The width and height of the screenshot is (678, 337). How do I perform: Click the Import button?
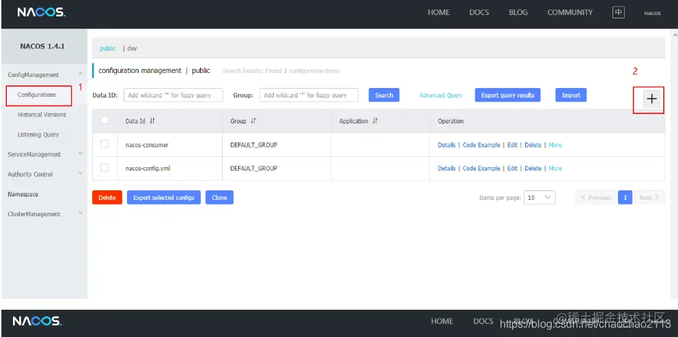pos(571,95)
